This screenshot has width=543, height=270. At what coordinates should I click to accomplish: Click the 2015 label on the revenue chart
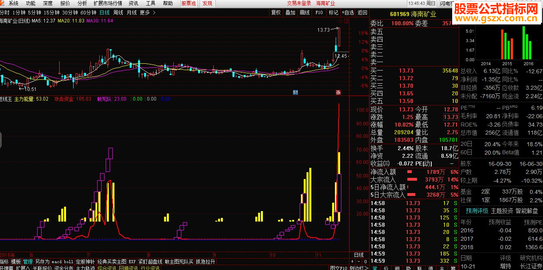click(507, 64)
